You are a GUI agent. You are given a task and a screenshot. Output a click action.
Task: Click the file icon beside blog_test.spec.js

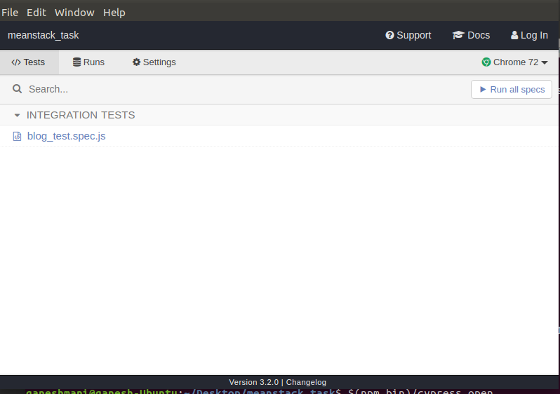[18, 136]
